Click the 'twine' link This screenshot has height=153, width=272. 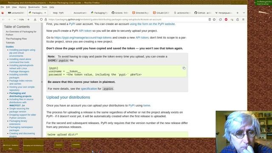point(147,105)
